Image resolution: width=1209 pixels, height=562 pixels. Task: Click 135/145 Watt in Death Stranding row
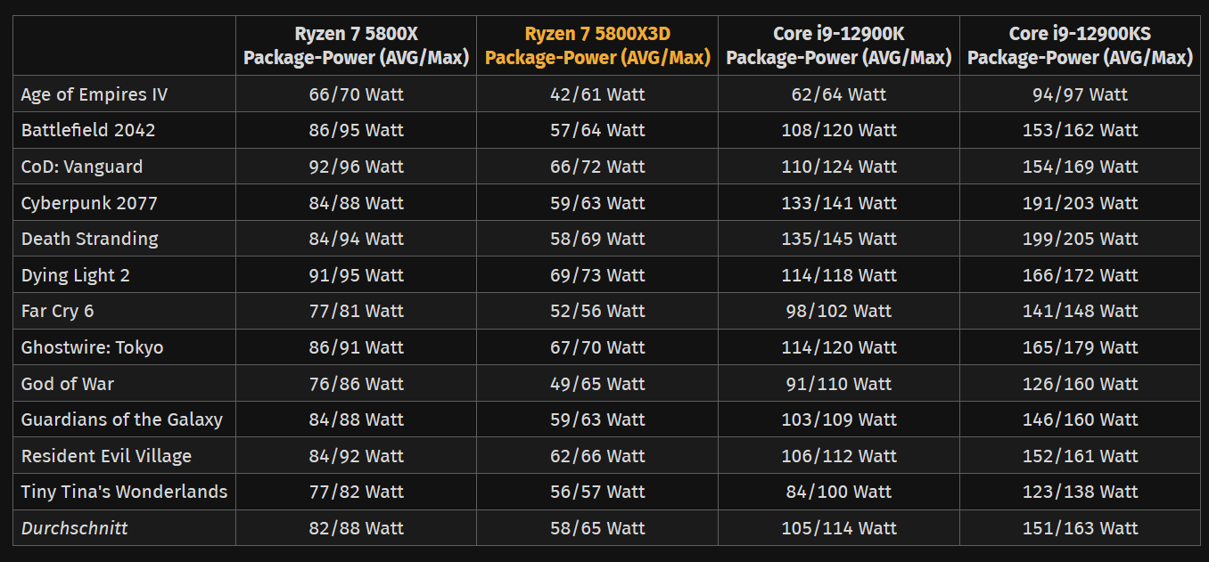839,239
